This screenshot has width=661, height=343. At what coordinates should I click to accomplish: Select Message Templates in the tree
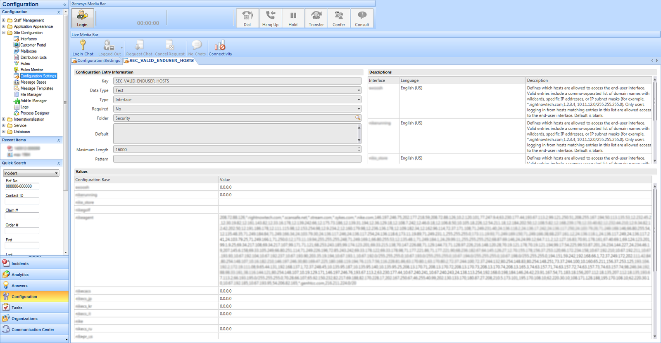coord(37,88)
